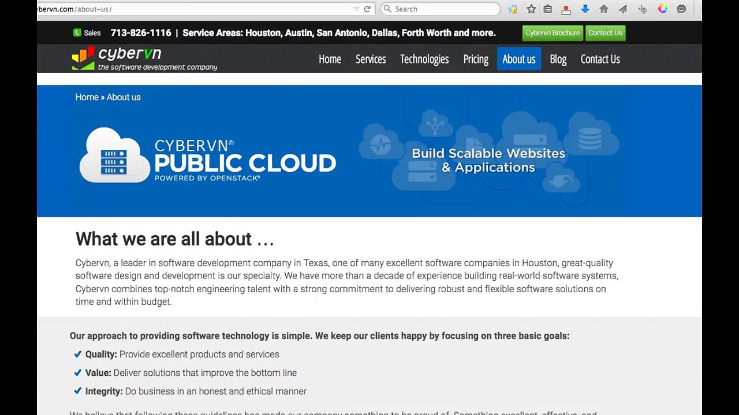The image size is (739, 415).
Task: Click the blue downloads arrow icon
Action: (585, 9)
